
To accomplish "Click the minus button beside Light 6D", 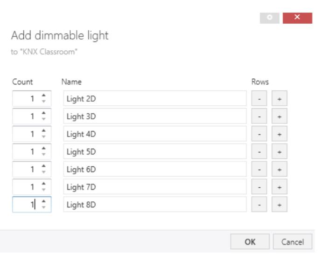I will coord(259,170).
